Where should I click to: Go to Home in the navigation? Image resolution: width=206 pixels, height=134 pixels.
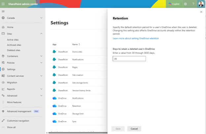pos(10,27)
